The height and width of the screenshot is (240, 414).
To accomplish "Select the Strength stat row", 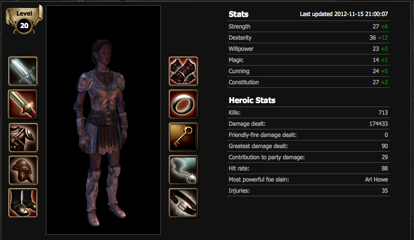I will click(308, 26).
